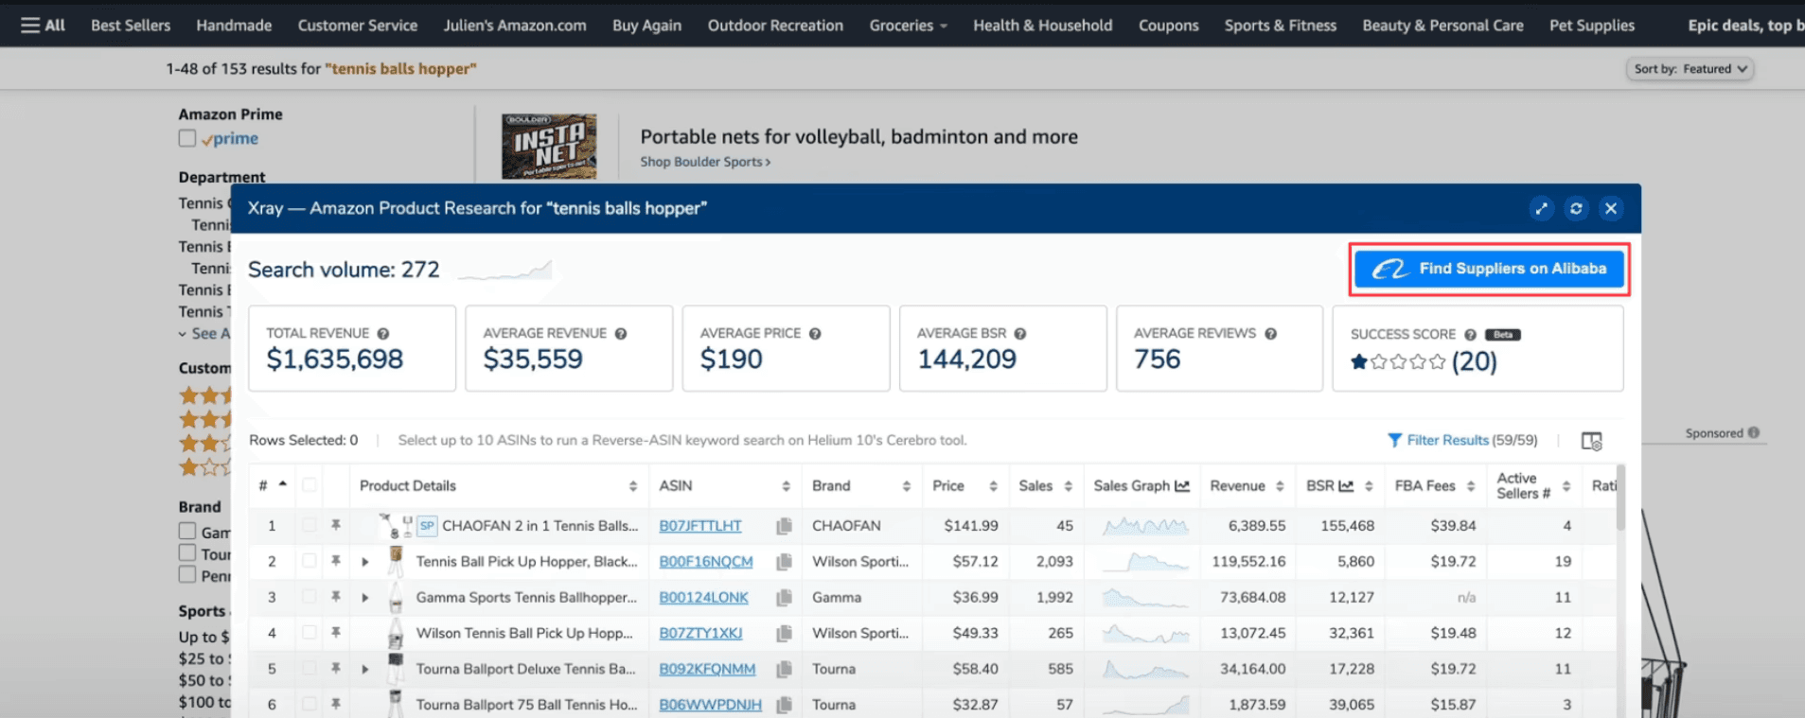Expand variations for Tennis Ball Pick Up Hopper

(x=365, y=562)
